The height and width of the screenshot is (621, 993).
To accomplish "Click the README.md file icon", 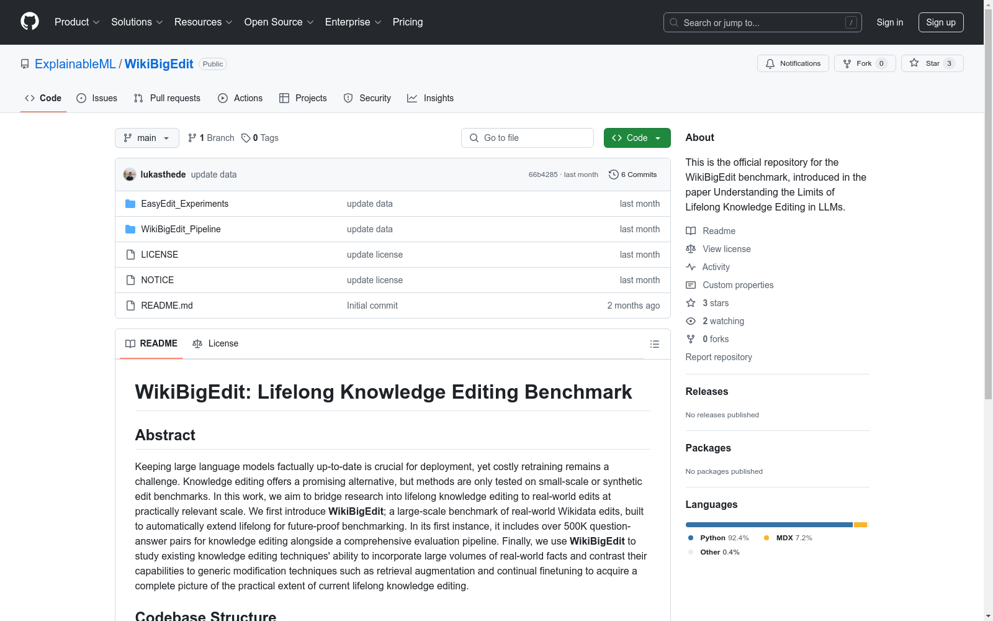I will click(x=130, y=306).
